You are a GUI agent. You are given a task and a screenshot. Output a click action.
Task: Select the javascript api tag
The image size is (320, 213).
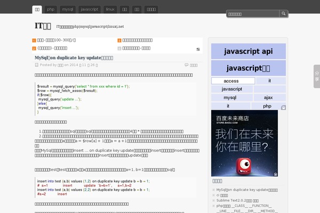pos(249,51)
